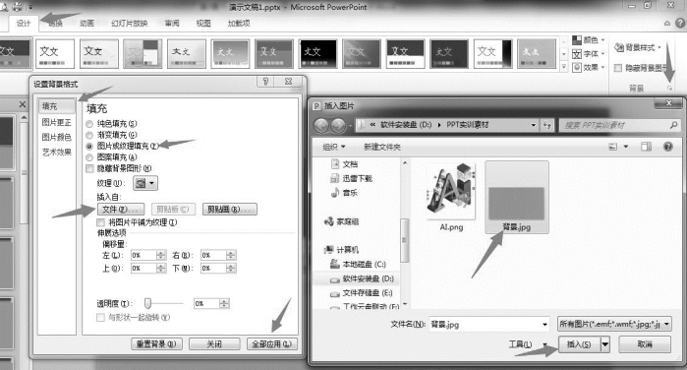
Task: Click the 效果 theme effects icon
Action: point(577,68)
